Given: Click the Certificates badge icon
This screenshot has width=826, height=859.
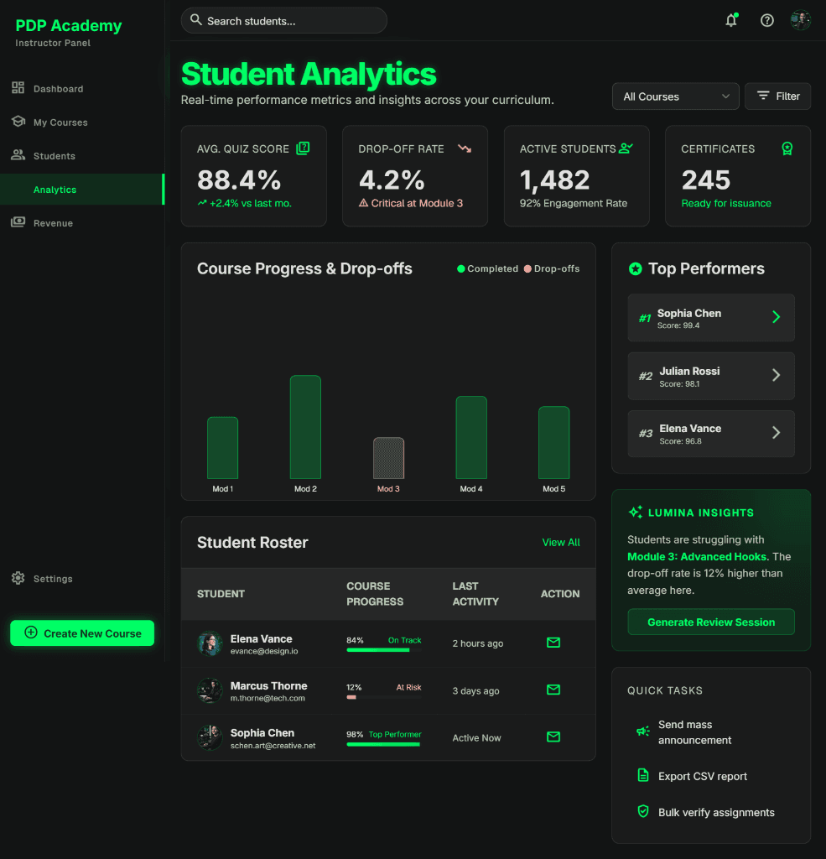Looking at the screenshot, I should click(787, 148).
